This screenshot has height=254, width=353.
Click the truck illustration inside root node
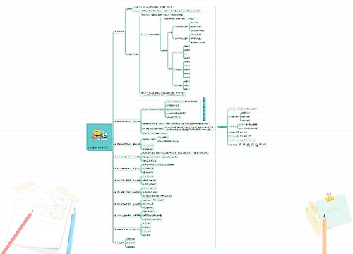tap(100, 135)
